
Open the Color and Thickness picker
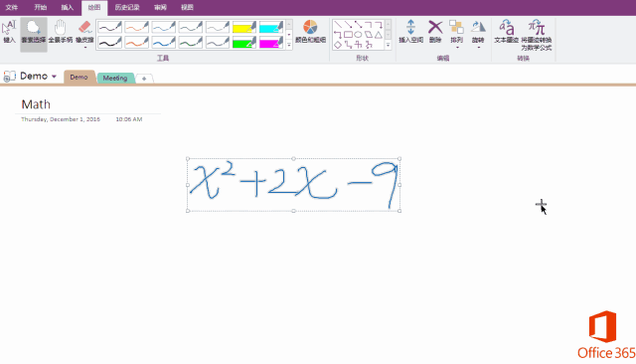coord(310,32)
